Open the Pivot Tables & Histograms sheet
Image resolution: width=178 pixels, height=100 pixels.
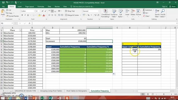tap(77, 91)
